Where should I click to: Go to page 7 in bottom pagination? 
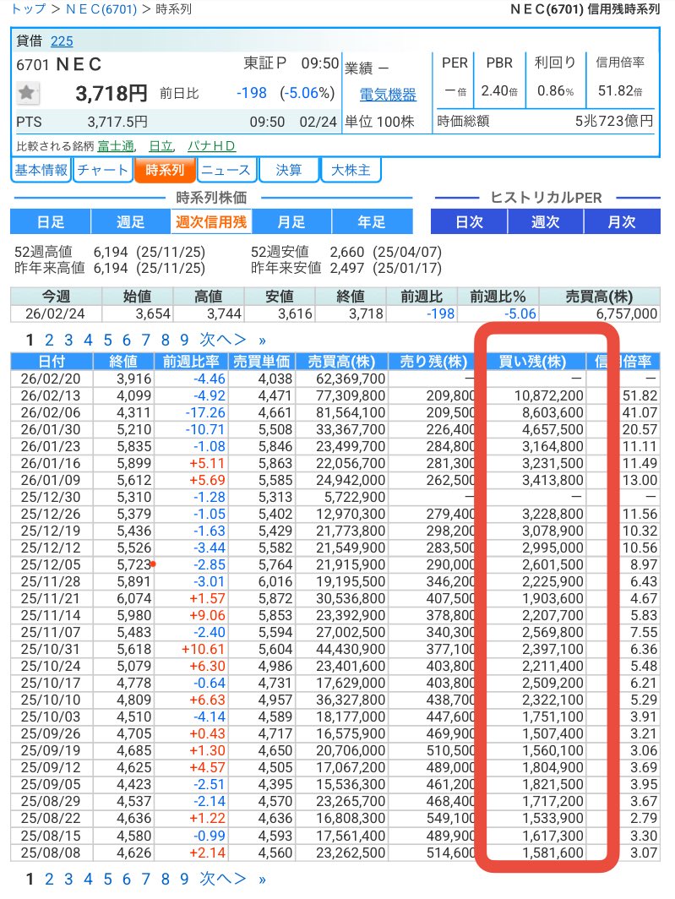(x=145, y=880)
